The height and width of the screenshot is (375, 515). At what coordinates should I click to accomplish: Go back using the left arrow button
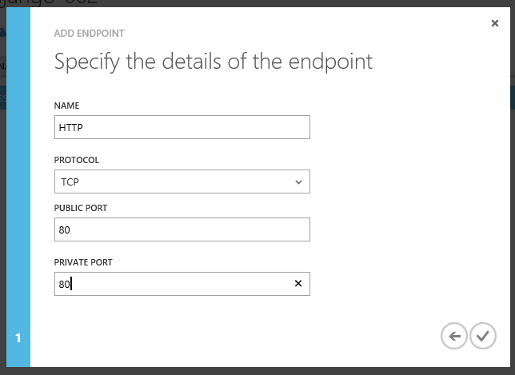click(x=454, y=336)
